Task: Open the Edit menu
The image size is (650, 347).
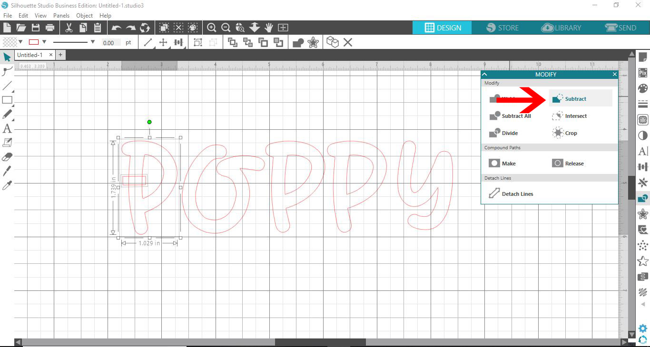Action: pyautogui.click(x=23, y=16)
